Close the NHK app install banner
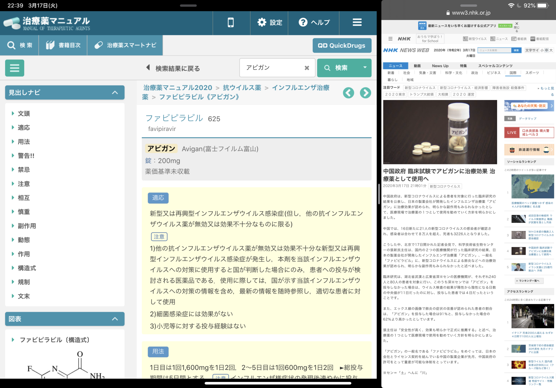 [517, 27]
